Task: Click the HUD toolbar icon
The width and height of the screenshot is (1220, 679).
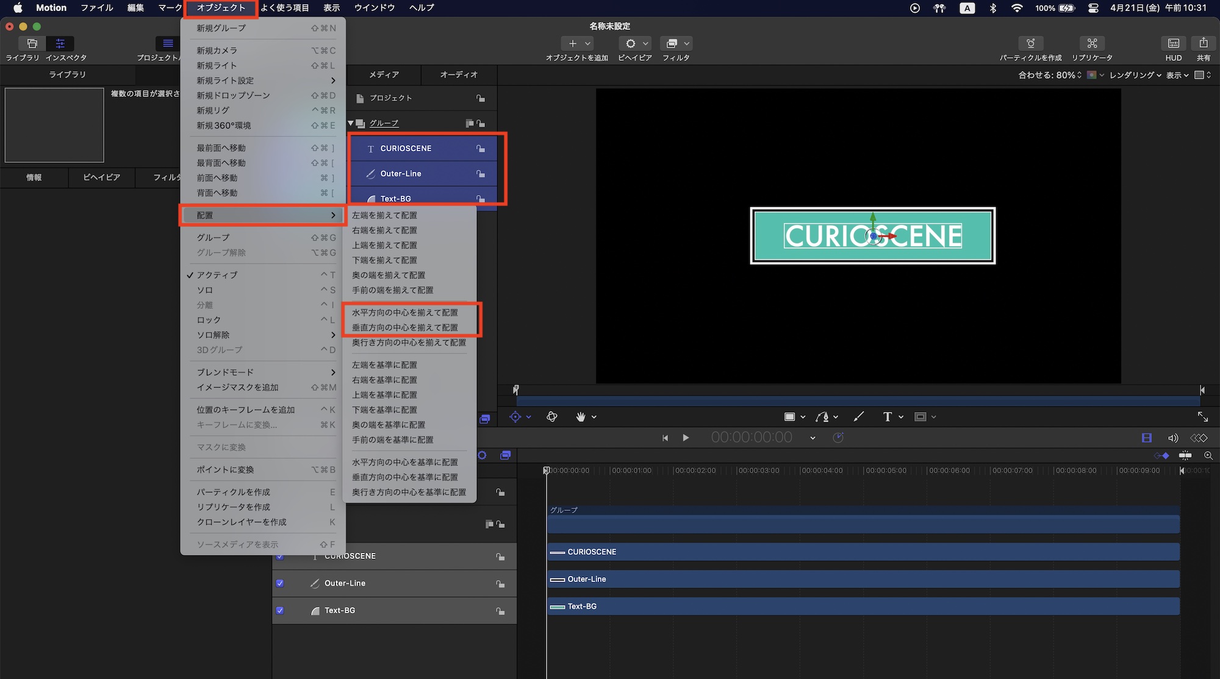Action: click(1173, 43)
